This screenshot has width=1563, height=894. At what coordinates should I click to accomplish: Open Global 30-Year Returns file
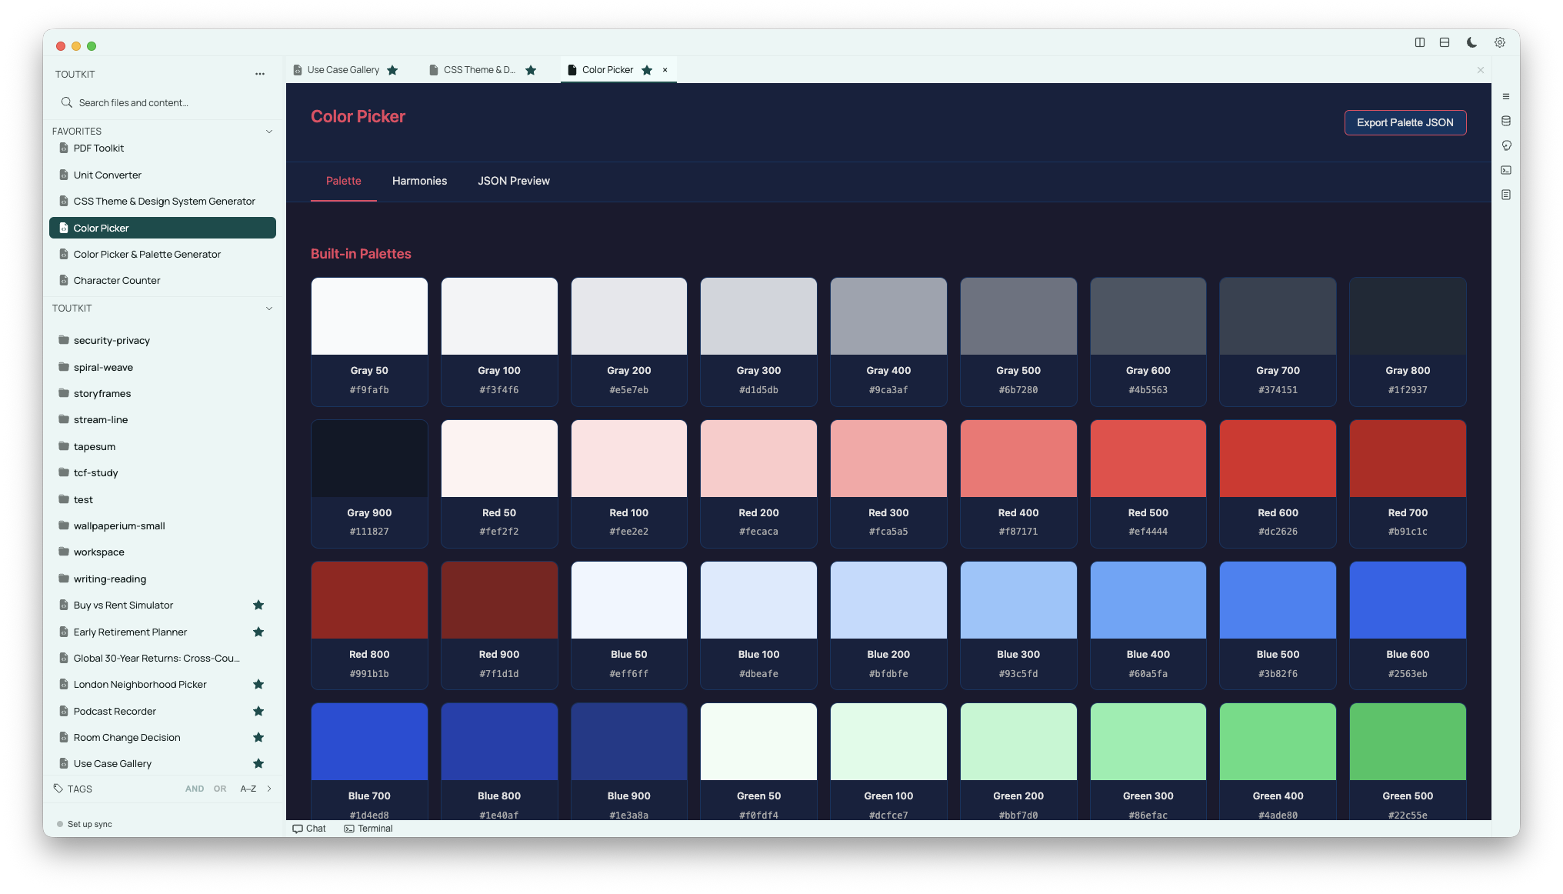tap(162, 658)
